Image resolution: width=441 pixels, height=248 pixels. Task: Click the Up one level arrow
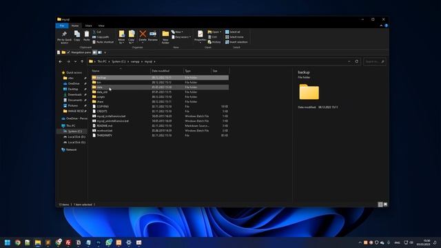click(x=82, y=61)
